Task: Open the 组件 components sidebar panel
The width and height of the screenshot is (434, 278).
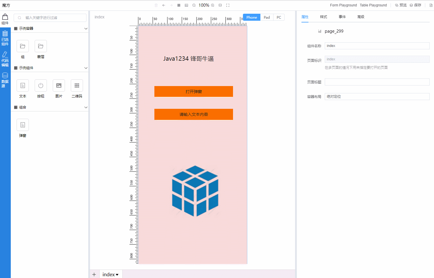Action: coord(5,19)
